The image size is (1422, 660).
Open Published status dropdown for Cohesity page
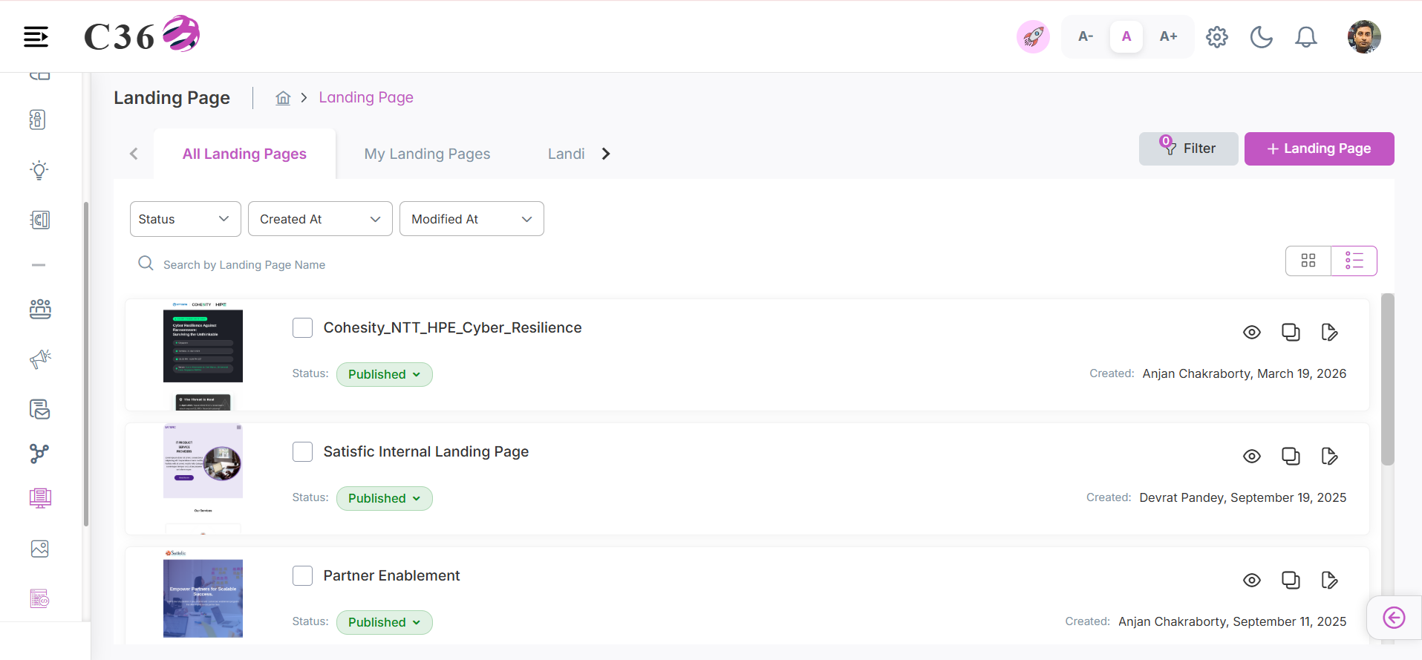(384, 374)
